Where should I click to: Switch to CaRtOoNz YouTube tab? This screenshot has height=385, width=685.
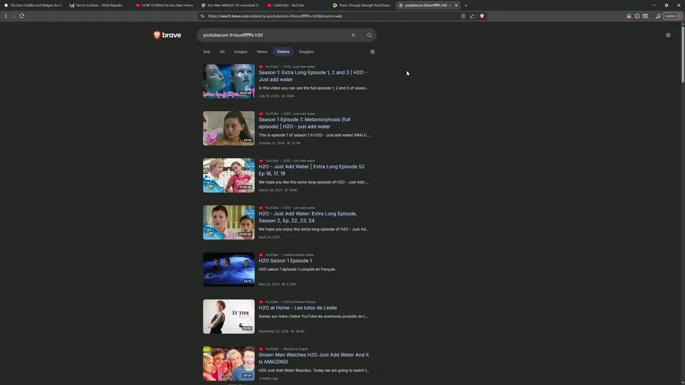point(296,5)
